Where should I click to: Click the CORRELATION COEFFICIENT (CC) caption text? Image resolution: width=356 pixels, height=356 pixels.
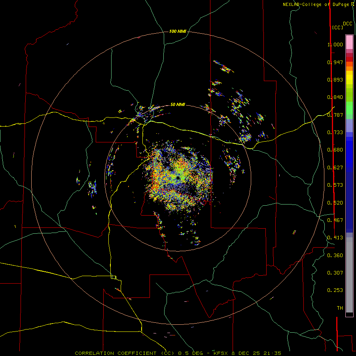tap(125, 353)
